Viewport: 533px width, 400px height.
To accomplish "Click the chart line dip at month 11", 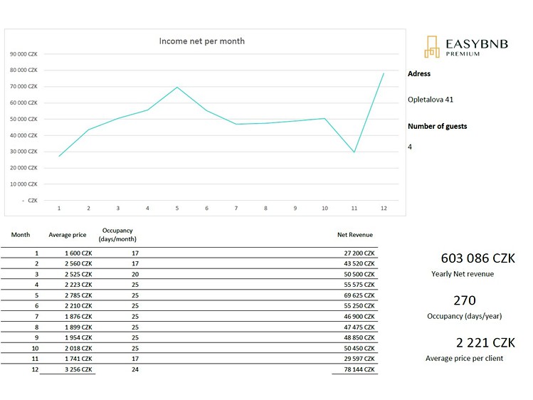I will (x=354, y=152).
